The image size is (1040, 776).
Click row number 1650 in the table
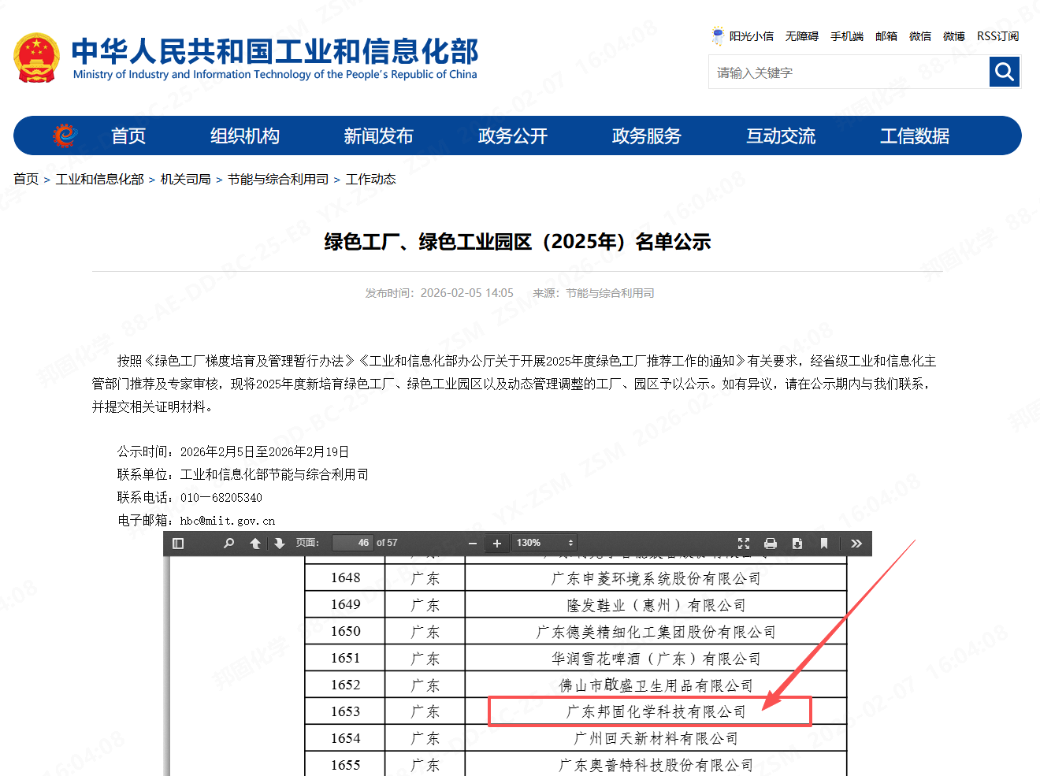tap(345, 632)
